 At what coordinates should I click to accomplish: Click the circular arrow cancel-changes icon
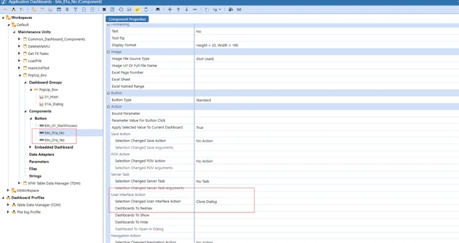121,10
